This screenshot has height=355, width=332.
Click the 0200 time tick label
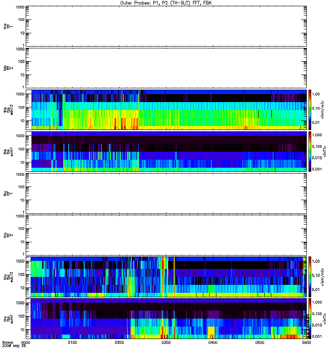pyautogui.click(x=119, y=343)
